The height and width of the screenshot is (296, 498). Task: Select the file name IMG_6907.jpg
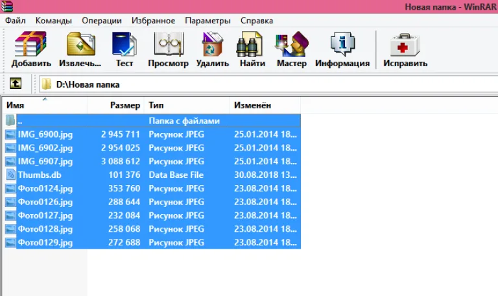(45, 162)
